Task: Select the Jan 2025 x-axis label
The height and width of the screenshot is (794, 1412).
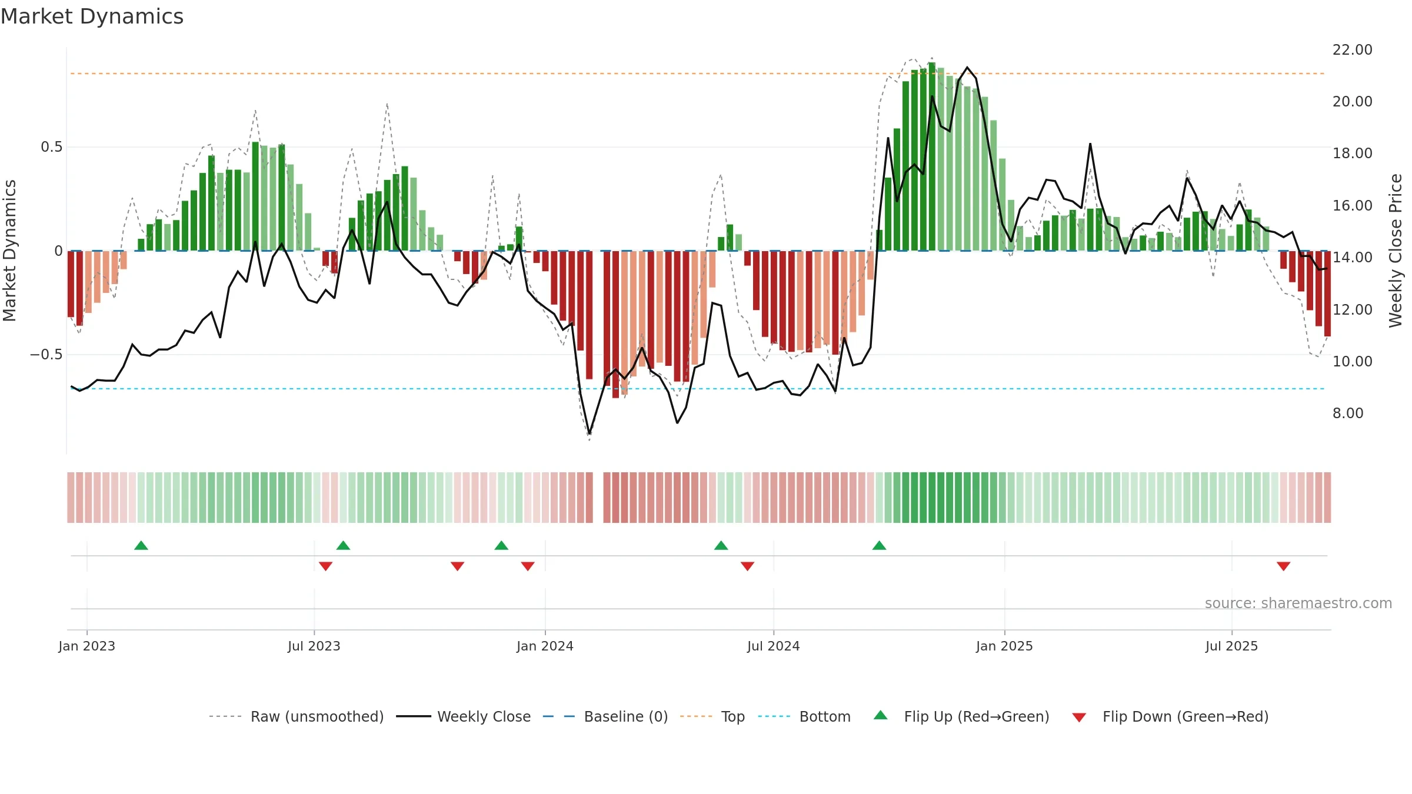Action: click(x=1005, y=646)
